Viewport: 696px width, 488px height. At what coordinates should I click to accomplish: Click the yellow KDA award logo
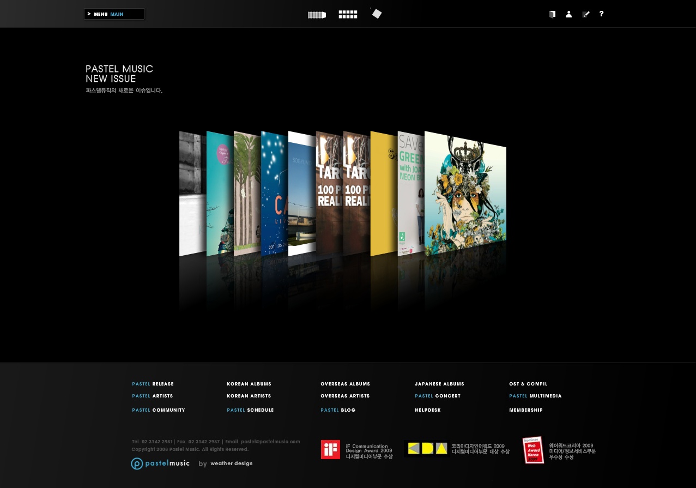point(427,448)
